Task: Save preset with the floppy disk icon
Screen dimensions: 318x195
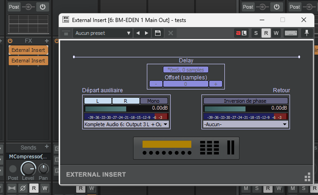Action: 158,33
